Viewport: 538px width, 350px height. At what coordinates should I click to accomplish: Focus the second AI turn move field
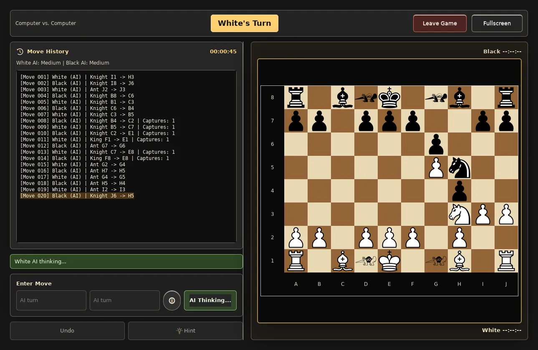125,300
